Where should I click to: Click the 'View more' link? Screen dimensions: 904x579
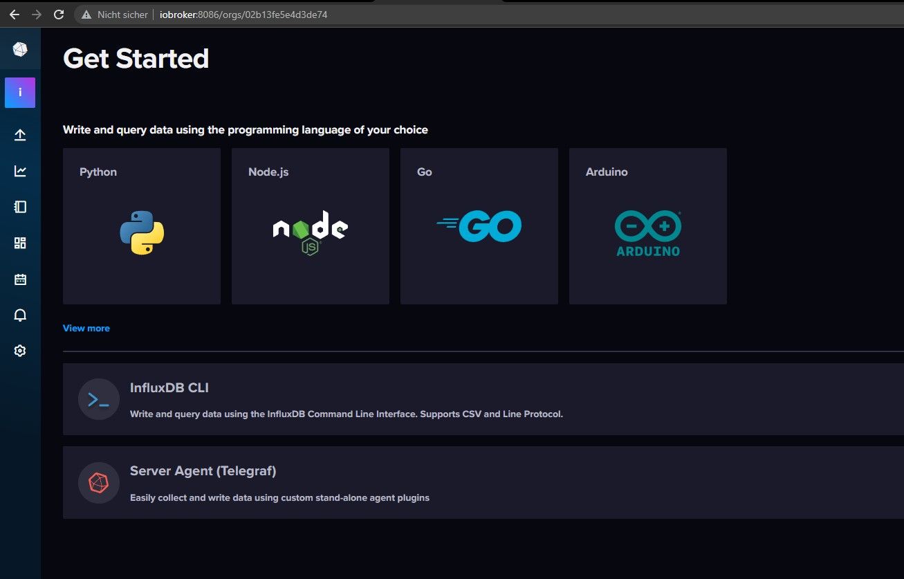point(86,328)
